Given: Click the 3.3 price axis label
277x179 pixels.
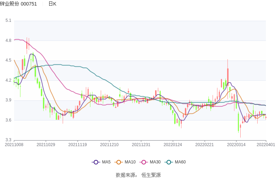Looking at the screenshot, I should tap(8, 140).
